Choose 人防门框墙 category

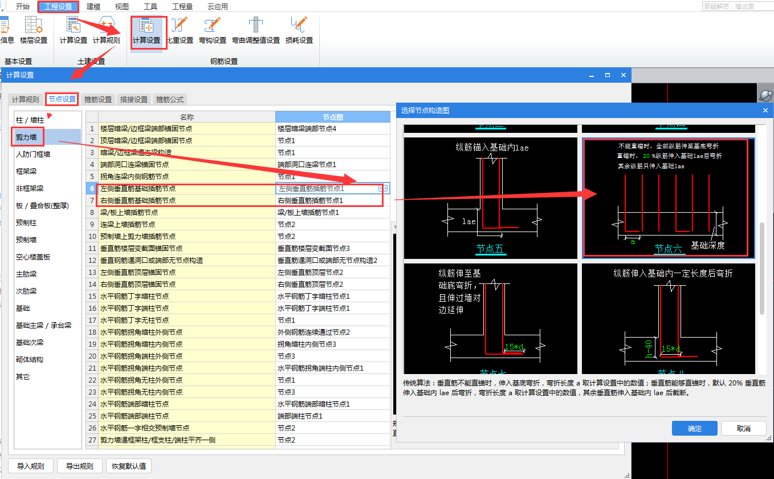point(48,155)
